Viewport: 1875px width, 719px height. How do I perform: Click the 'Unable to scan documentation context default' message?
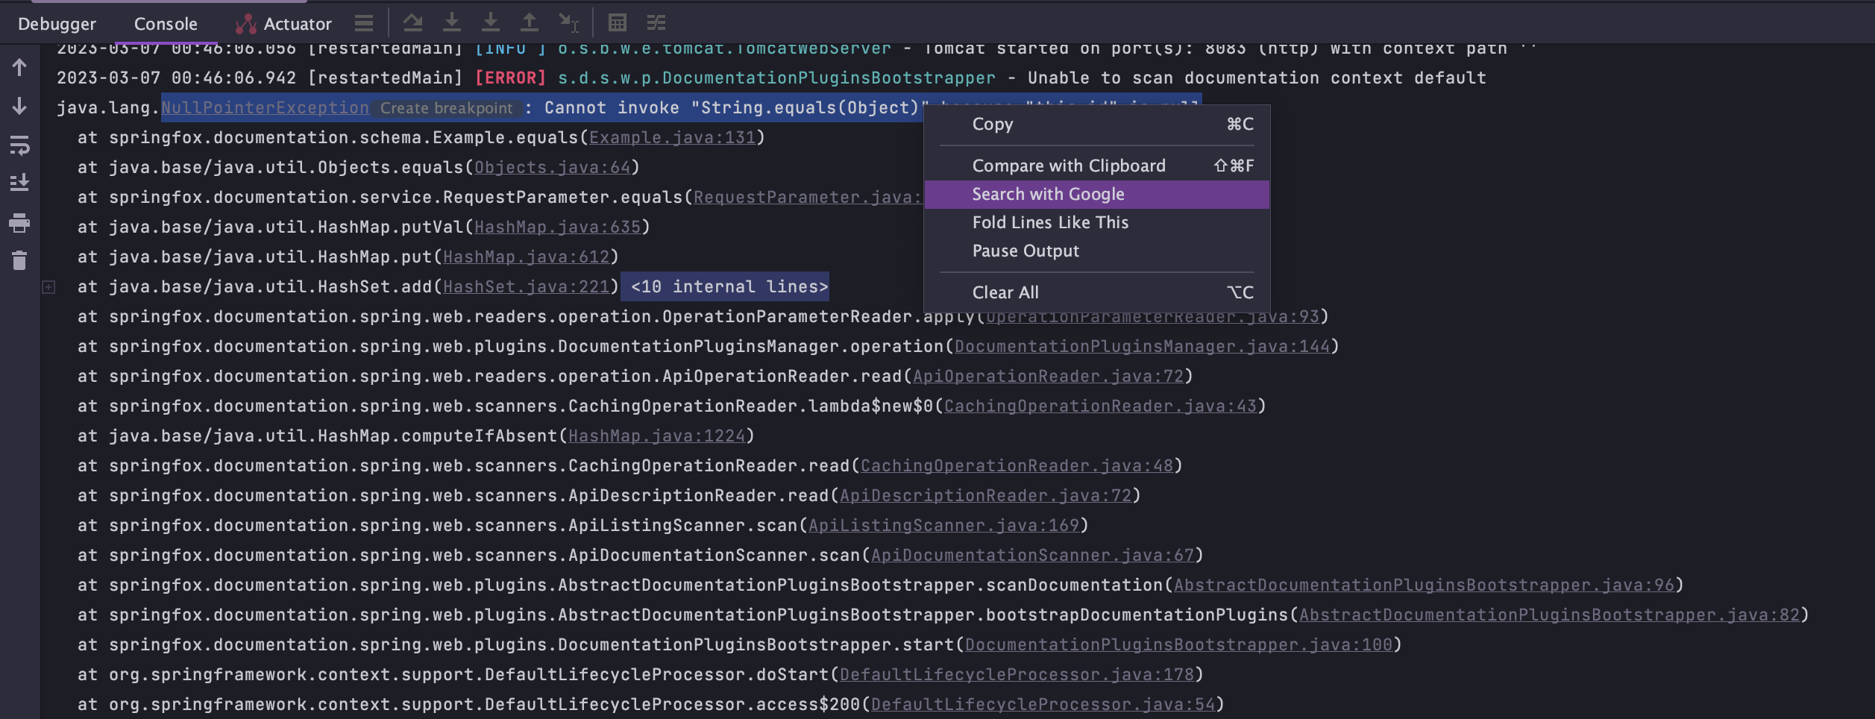point(1257,78)
